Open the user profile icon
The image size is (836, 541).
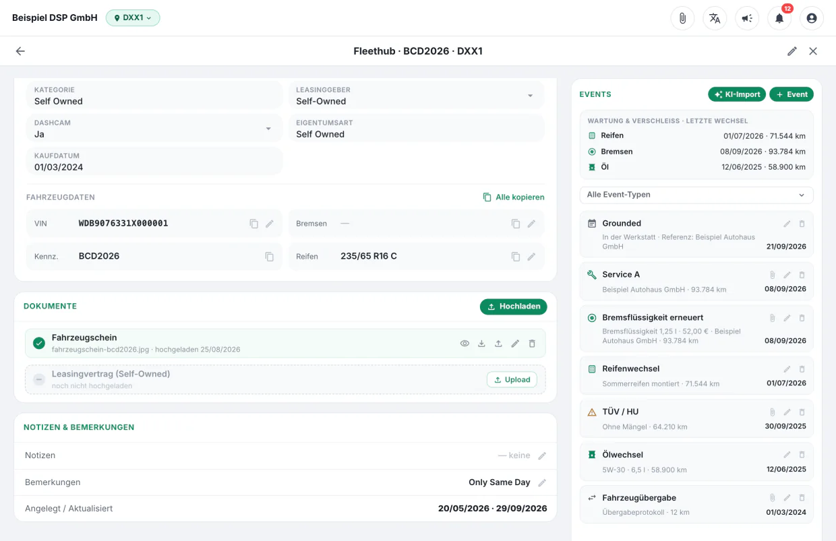point(812,18)
